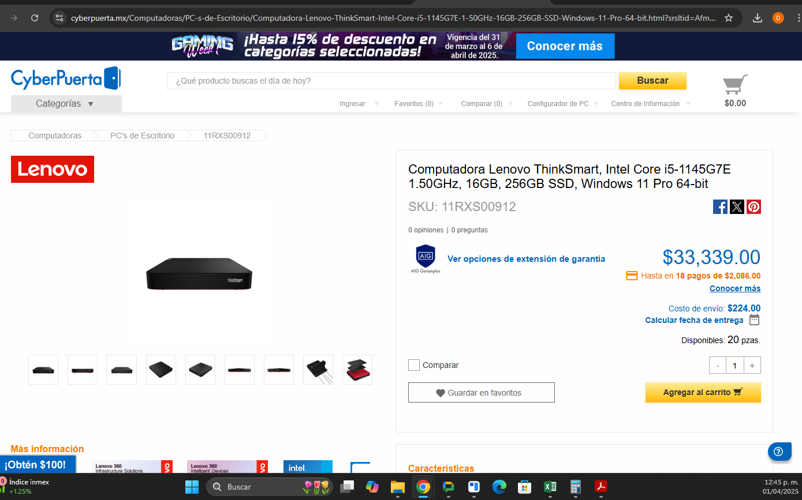
Task: Expand the Centro de Información menu
Action: click(651, 104)
